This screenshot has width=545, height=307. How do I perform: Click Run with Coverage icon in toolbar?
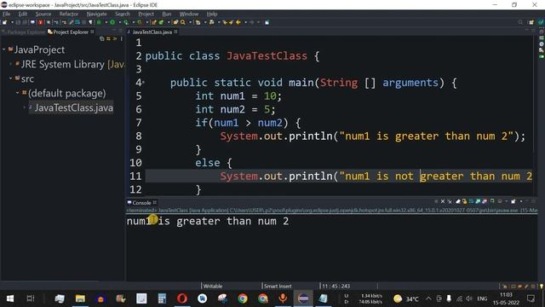click(x=126, y=22)
